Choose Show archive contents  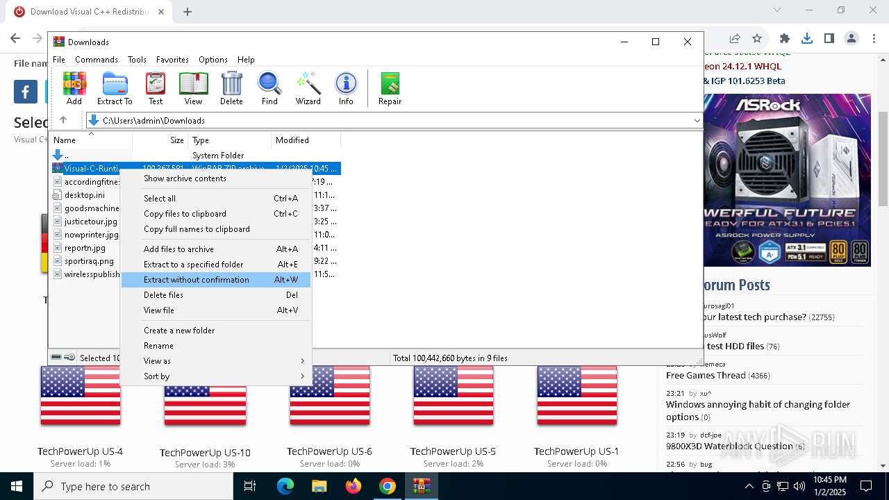tap(216, 178)
